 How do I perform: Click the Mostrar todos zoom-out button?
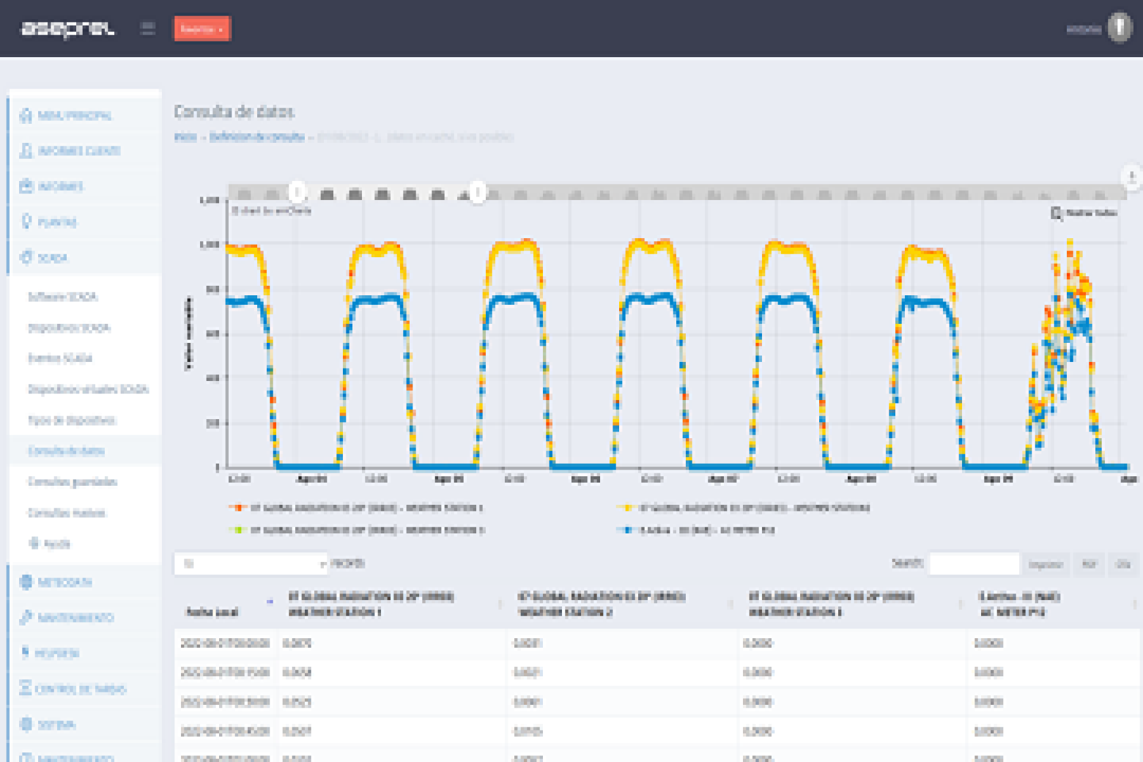pos(1083,213)
